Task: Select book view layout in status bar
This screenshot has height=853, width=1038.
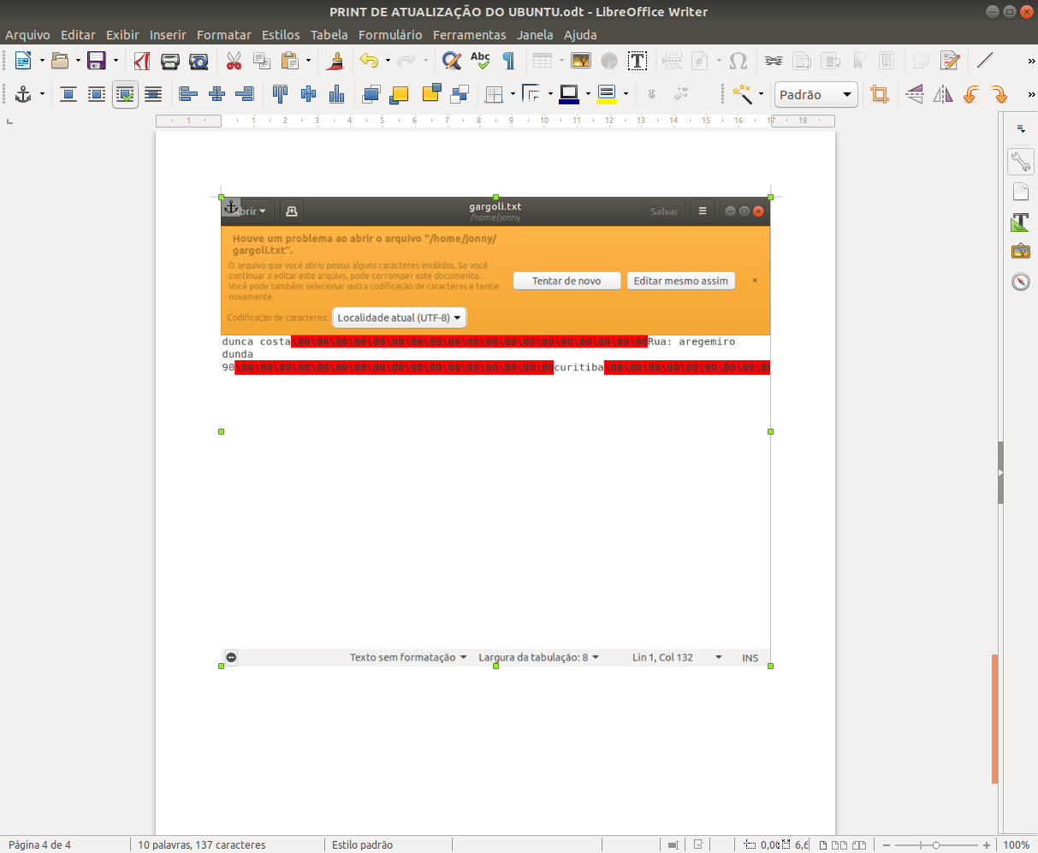Action: 860,845
